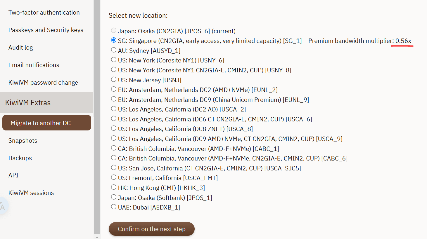Choose US: New Jersey [USNJ] location
Image resolution: width=427 pixels, height=239 pixels.
point(114,80)
